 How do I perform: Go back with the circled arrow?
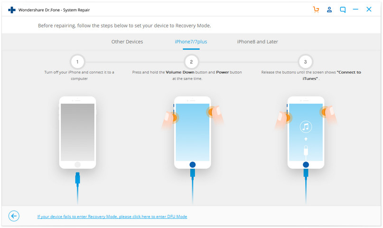click(x=14, y=216)
